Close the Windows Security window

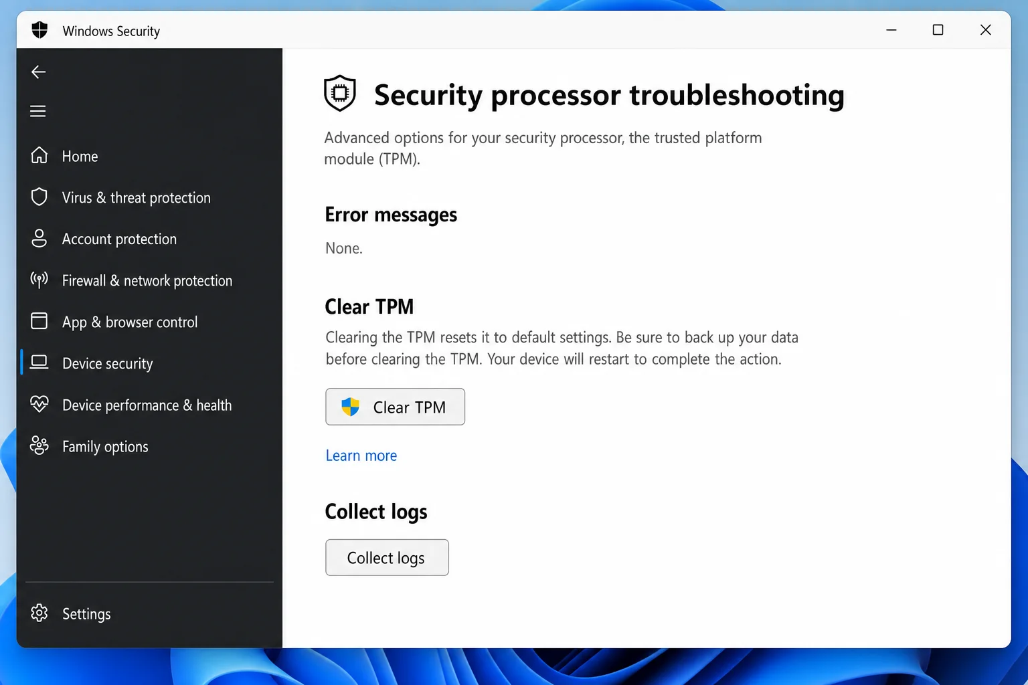click(986, 30)
